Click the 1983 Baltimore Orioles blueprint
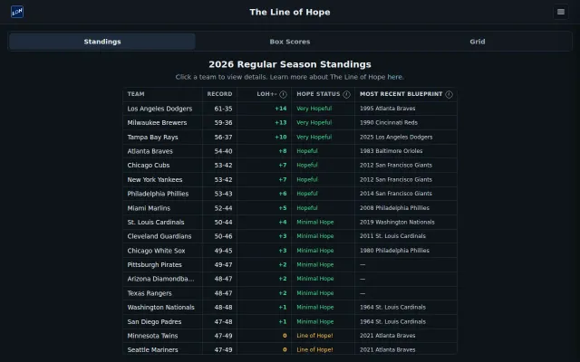This screenshot has width=580, height=362. [x=391, y=151]
